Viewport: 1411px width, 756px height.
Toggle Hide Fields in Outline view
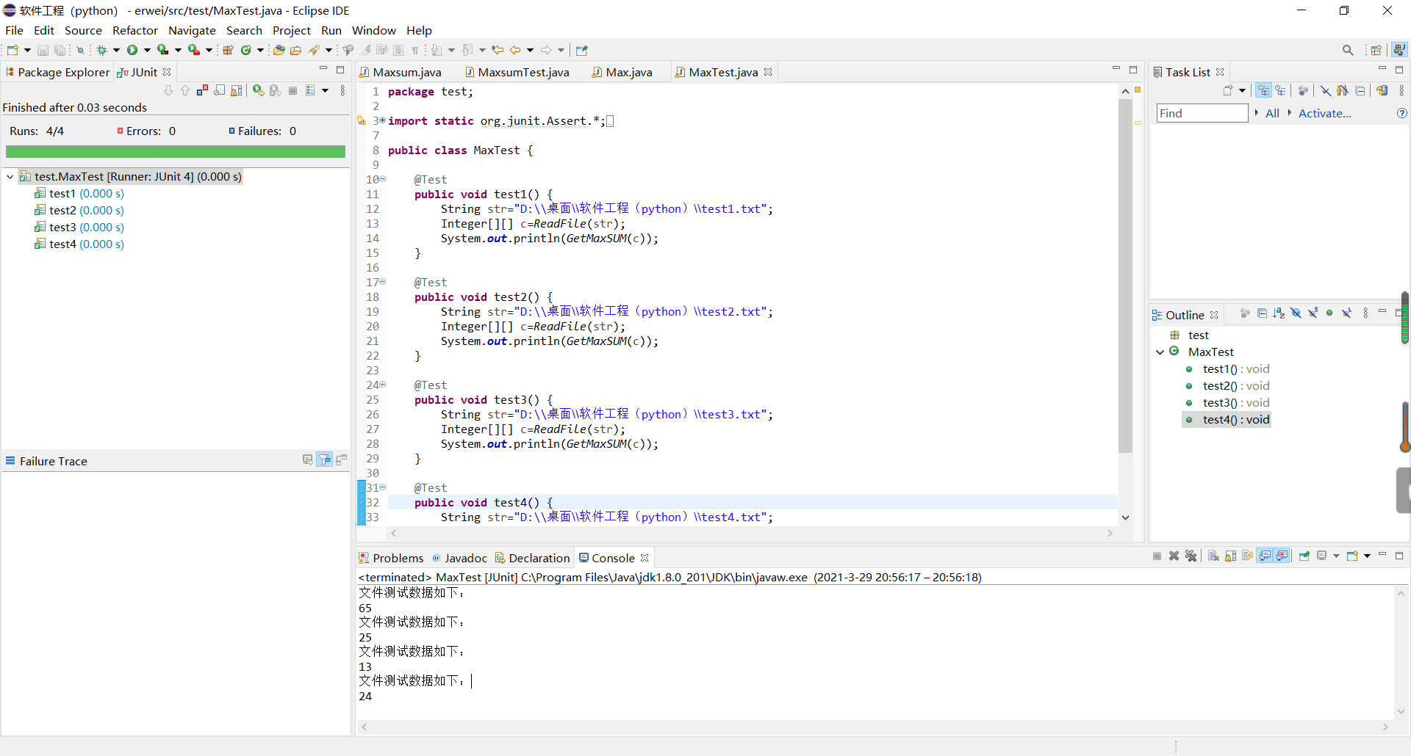pyautogui.click(x=1296, y=313)
